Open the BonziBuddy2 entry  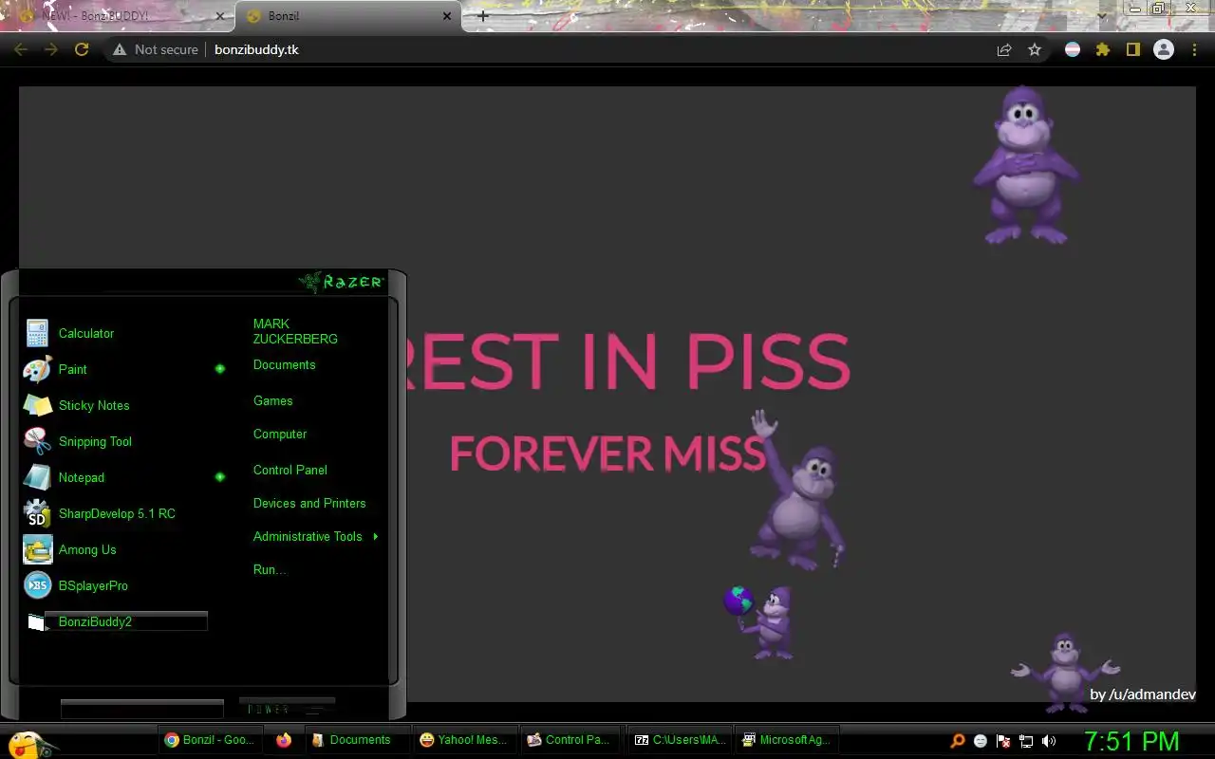(x=116, y=621)
